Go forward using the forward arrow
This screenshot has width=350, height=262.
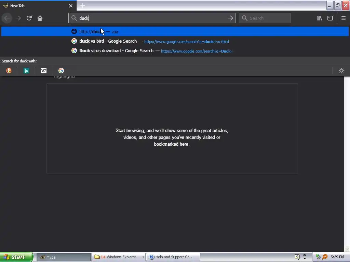18,18
